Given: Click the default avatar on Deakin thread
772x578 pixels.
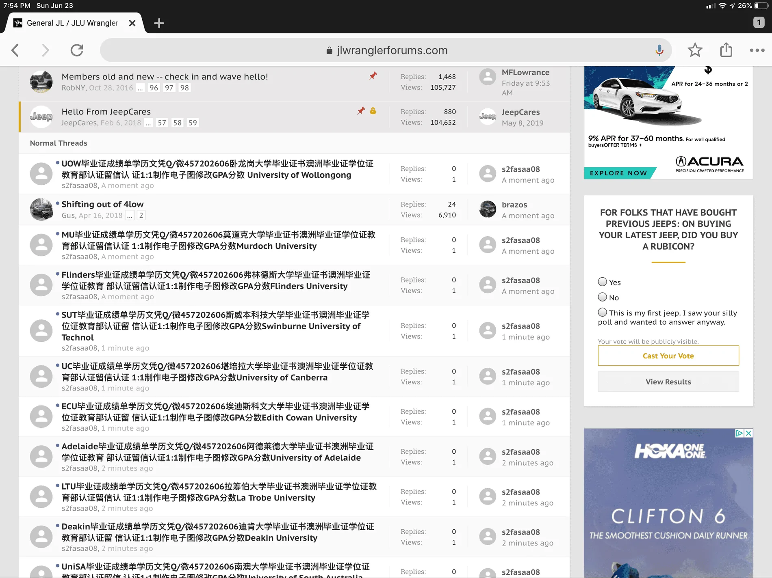Looking at the screenshot, I should tap(41, 537).
